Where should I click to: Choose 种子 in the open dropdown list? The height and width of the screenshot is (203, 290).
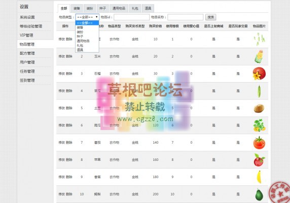tap(87, 37)
